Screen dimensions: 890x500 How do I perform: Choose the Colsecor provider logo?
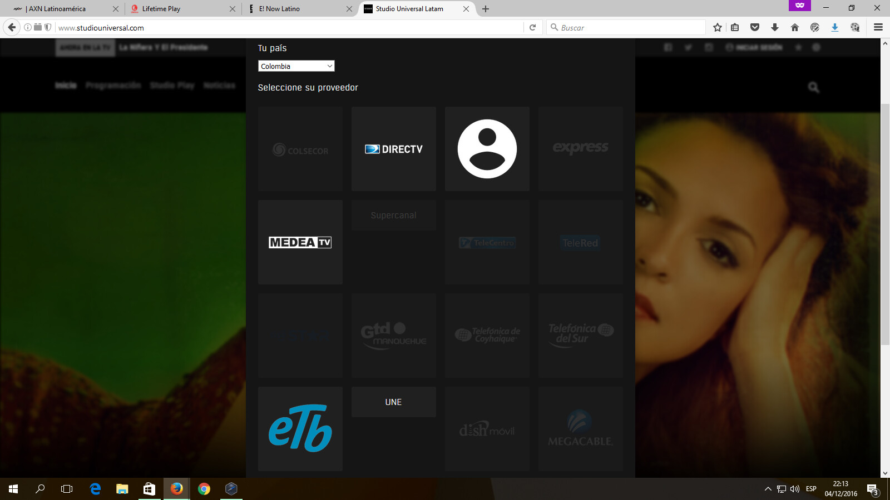[300, 149]
